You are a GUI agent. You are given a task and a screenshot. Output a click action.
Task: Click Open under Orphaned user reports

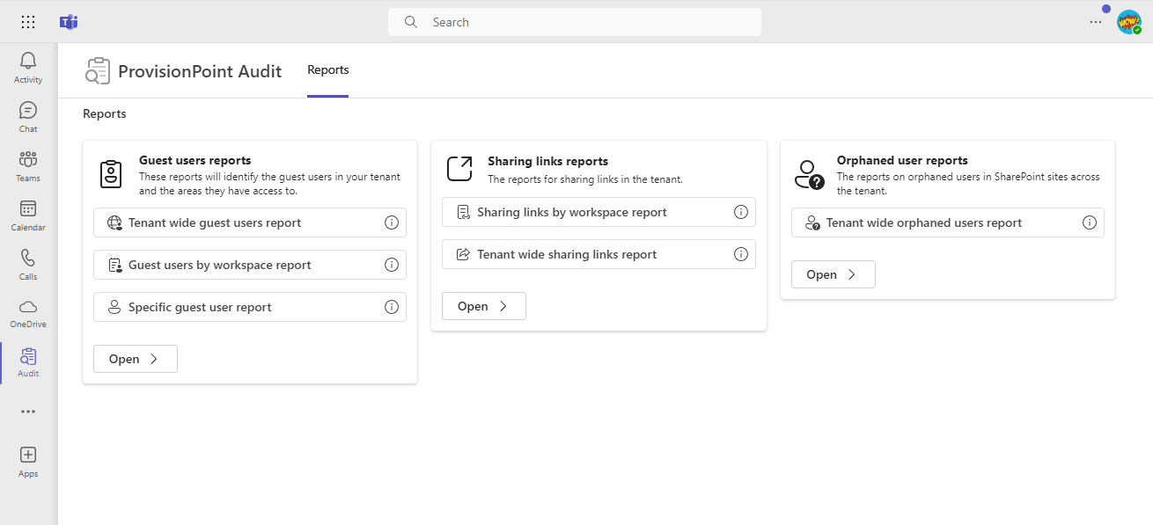(834, 274)
